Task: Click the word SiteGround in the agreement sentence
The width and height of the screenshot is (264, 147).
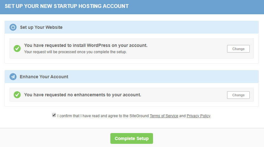Action: (x=139, y=116)
